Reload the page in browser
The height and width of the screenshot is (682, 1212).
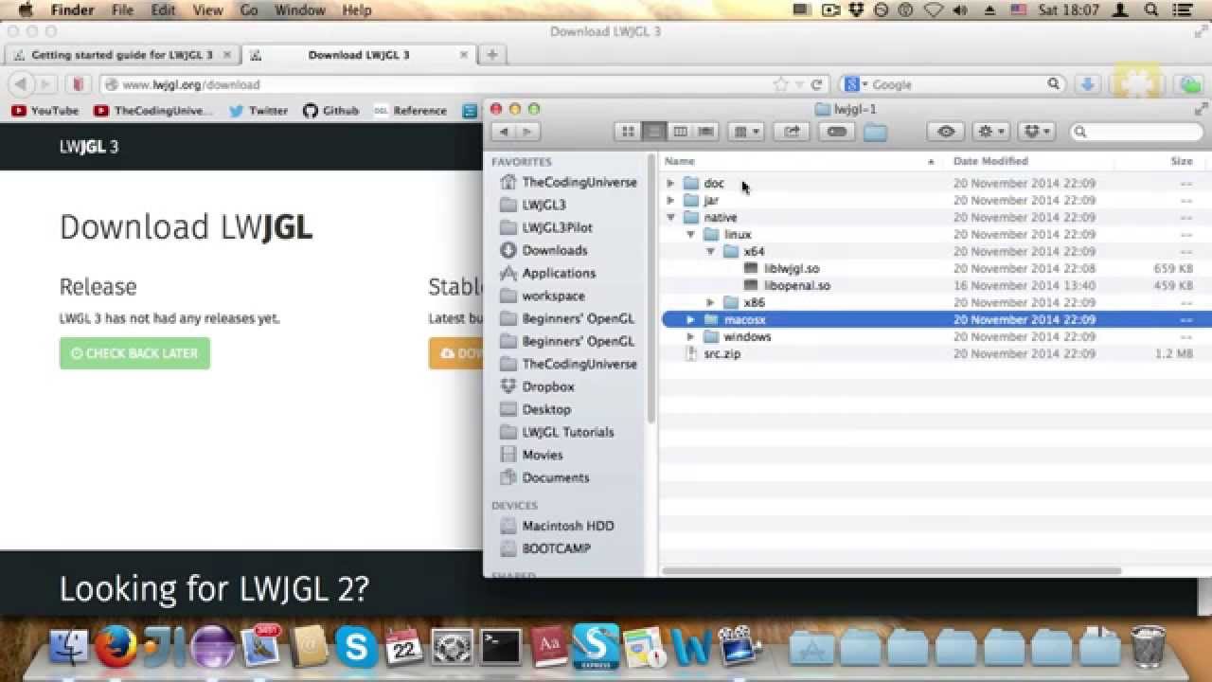[816, 84]
